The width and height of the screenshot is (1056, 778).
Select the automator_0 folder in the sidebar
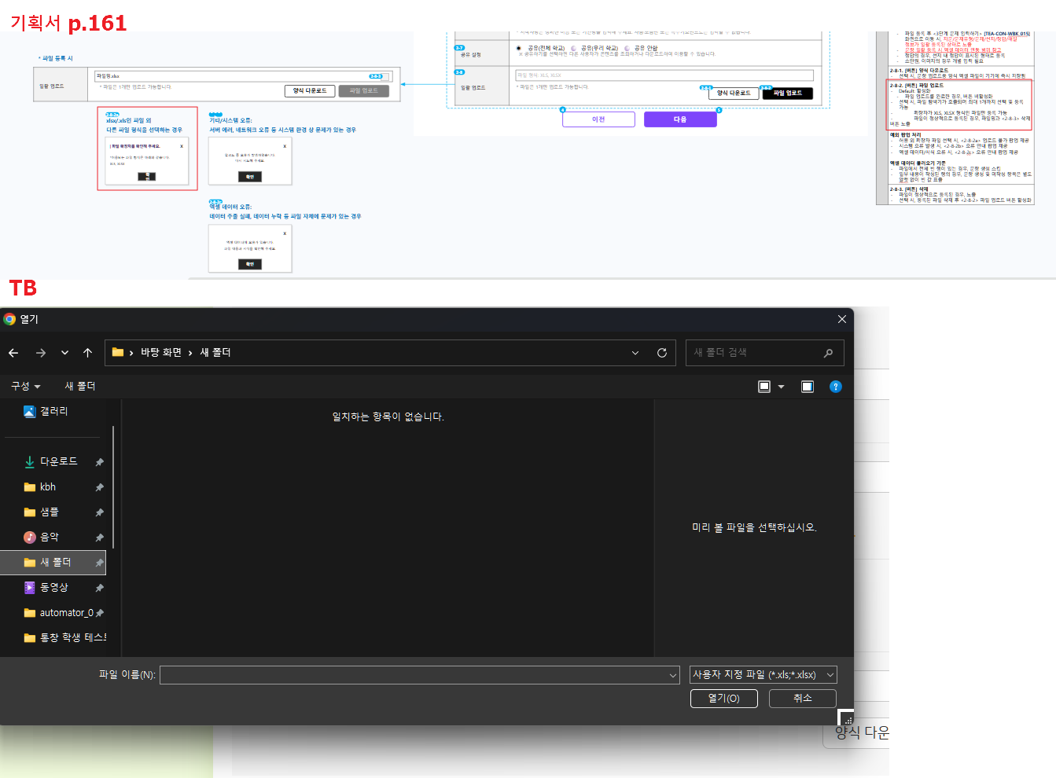coord(66,613)
